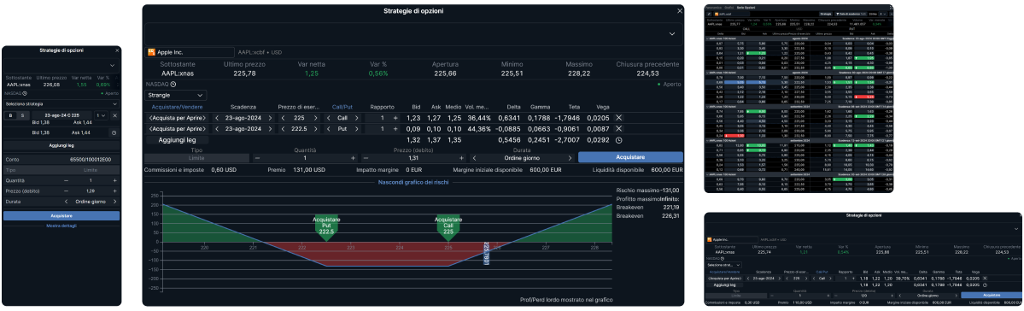
Task: Open Seleziona strategia dropdown in bottom-right panel
Action: coord(724,265)
